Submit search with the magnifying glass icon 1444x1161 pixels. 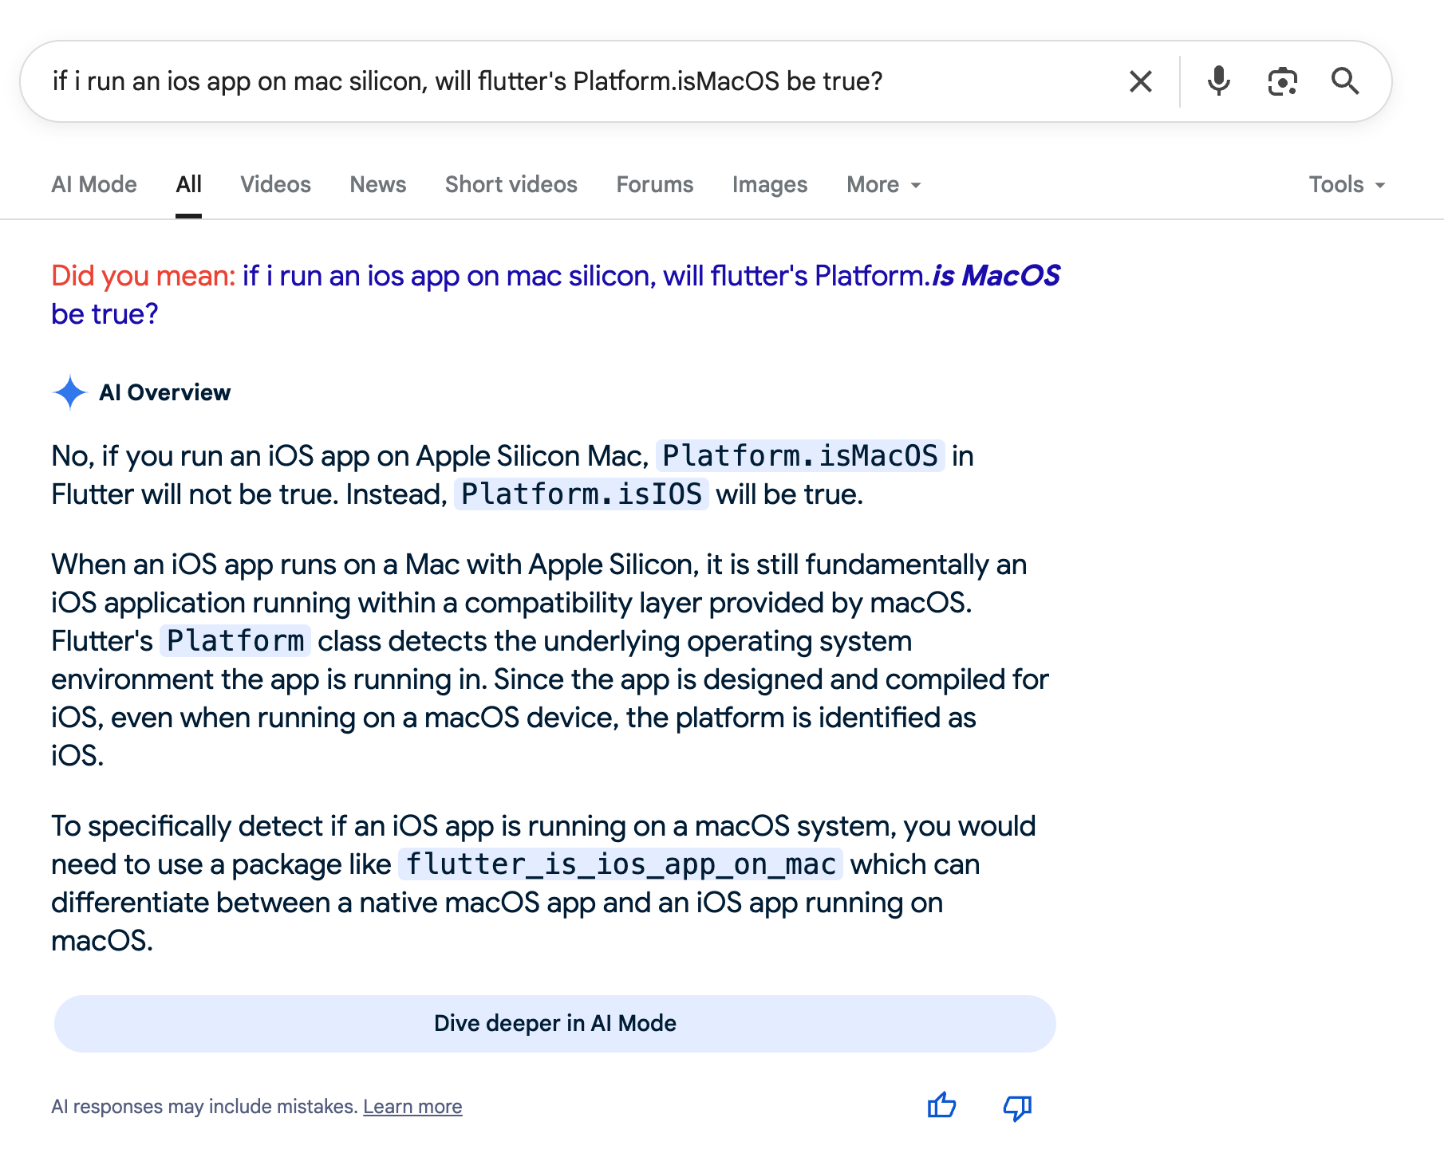click(1345, 81)
